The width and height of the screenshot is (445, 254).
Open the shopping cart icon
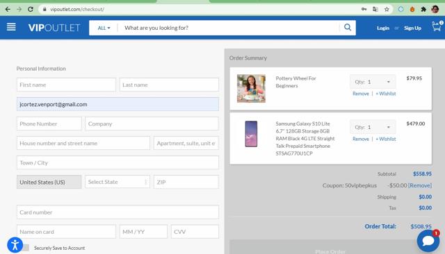pyautogui.click(x=437, y=26)
